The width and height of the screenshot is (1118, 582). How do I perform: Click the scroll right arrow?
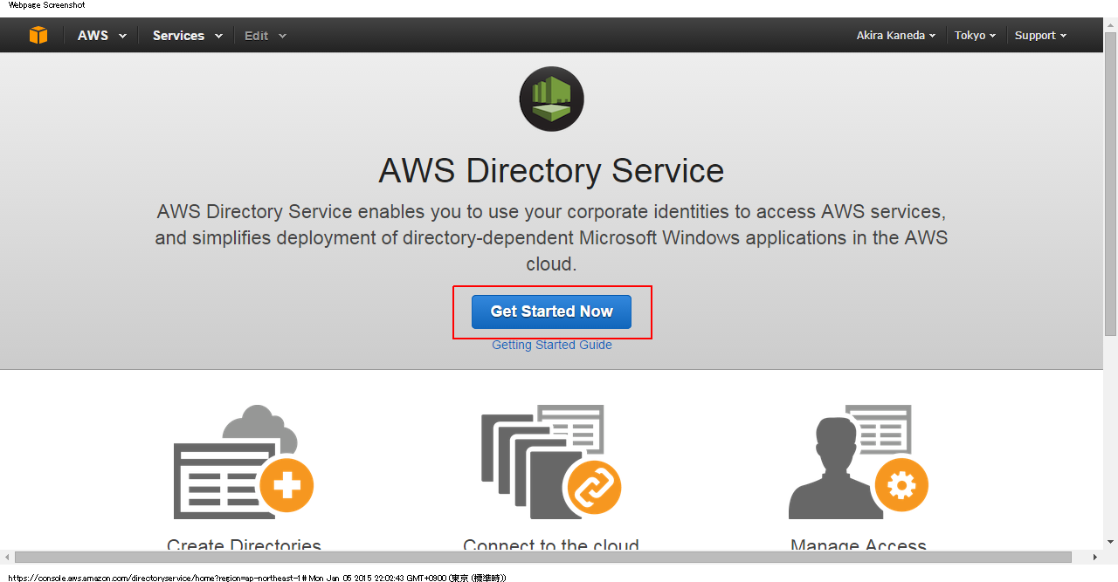[x=1095, y=557]
